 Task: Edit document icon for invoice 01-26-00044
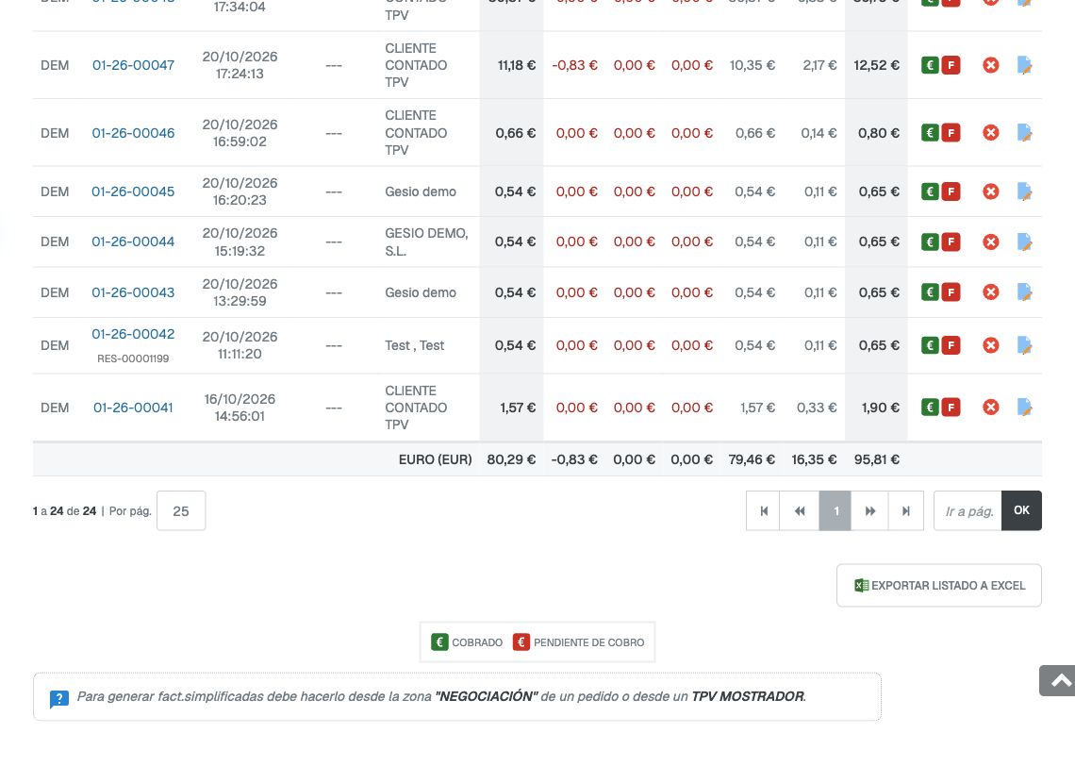pyautogui.click(x=1024, y=242)
